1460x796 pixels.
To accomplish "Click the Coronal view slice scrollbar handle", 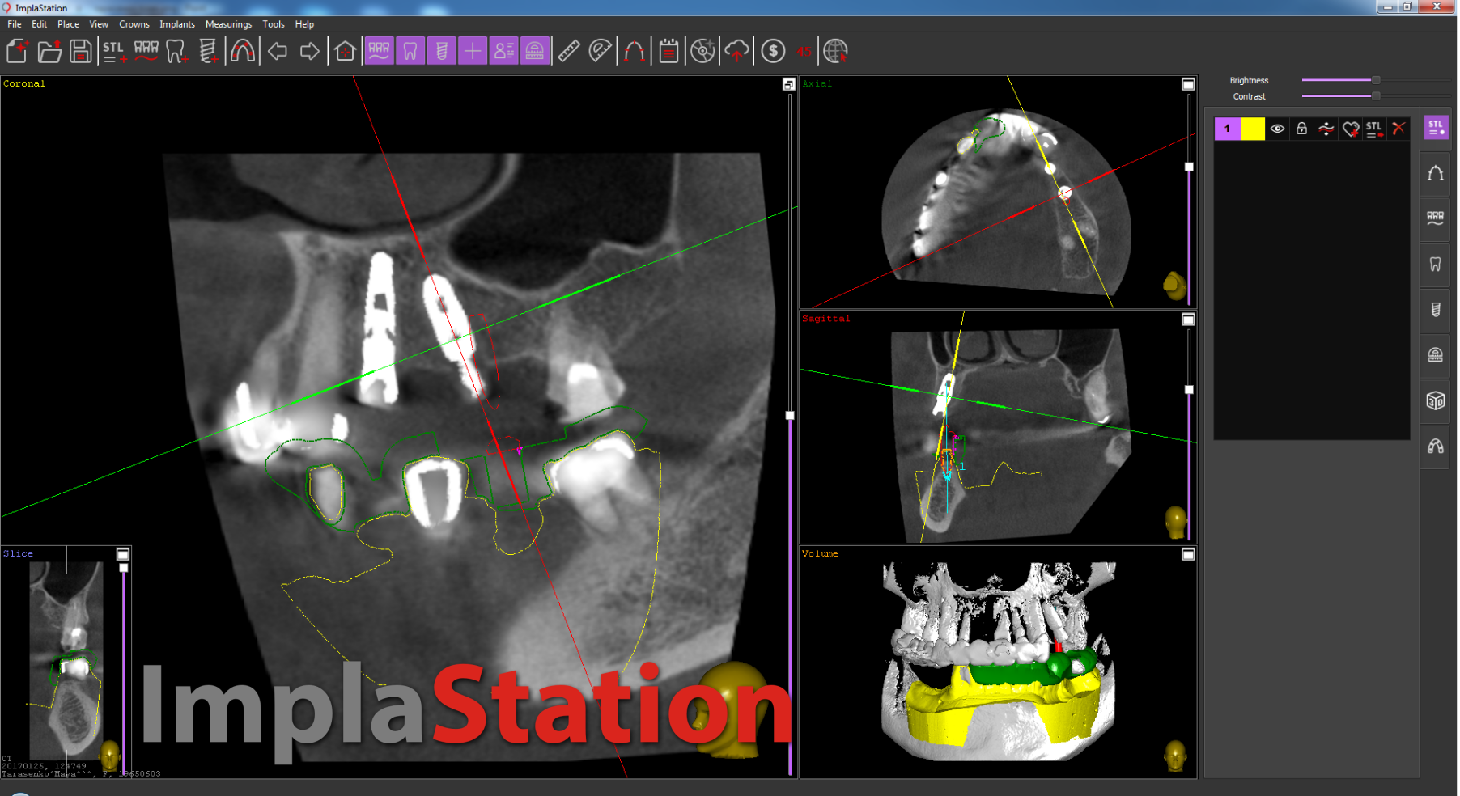I will click(x=790, y=416).
